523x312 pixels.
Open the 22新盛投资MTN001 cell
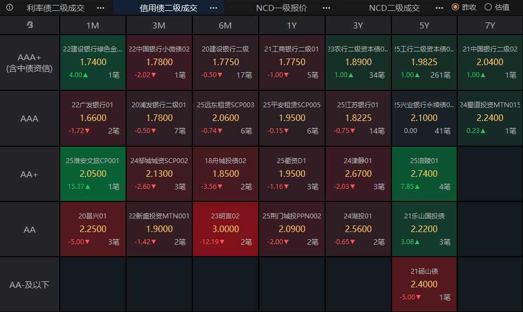pos(159,229)
